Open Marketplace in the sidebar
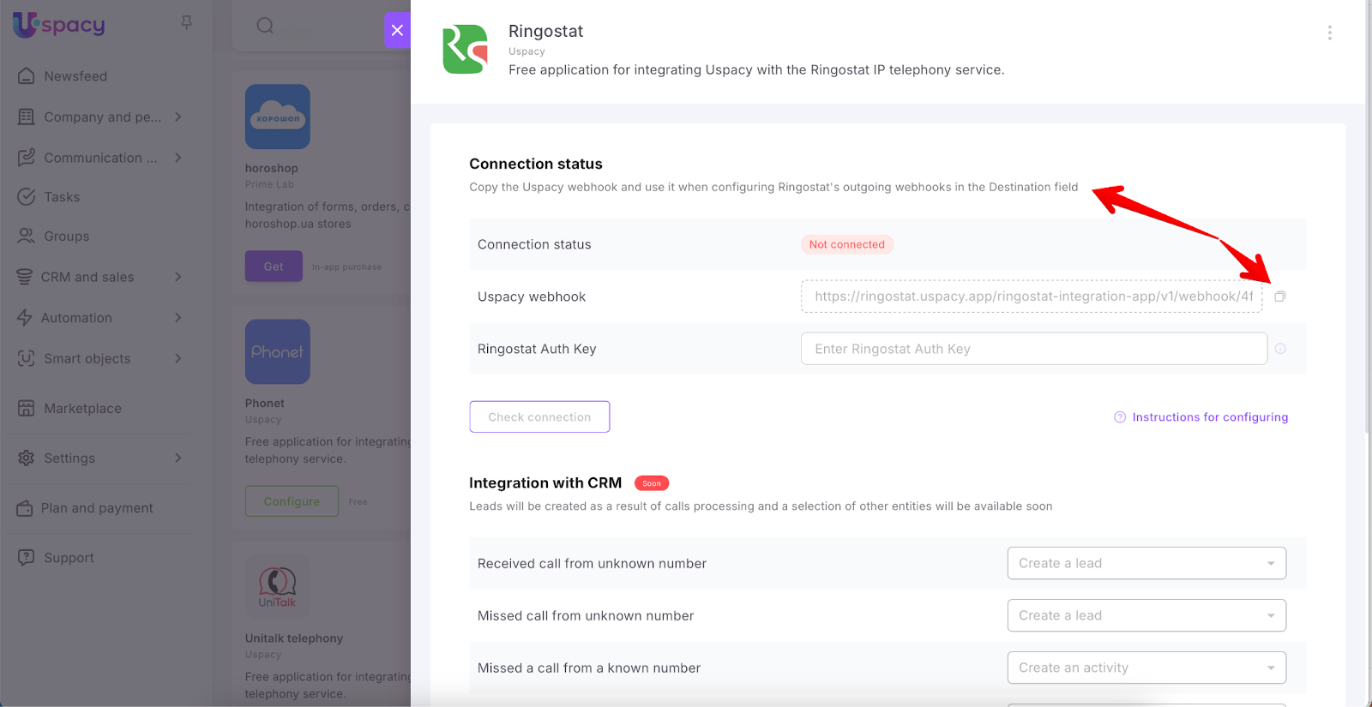The width and height of the screenshot is (1372, 707). tap(82, 409)
